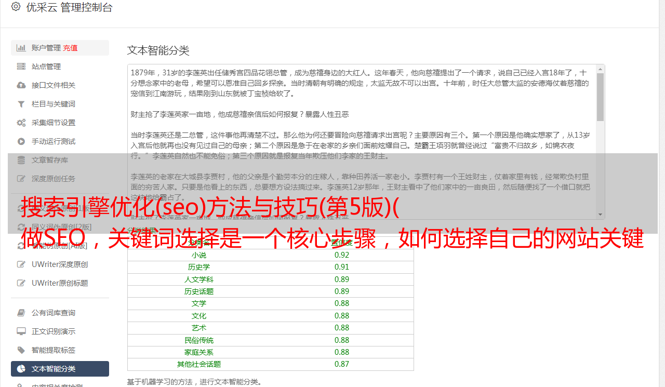The width and height of the screenshot is (665, 387).
Task: Click the gears icon for 采集细节设置
Action: (21, 123)
